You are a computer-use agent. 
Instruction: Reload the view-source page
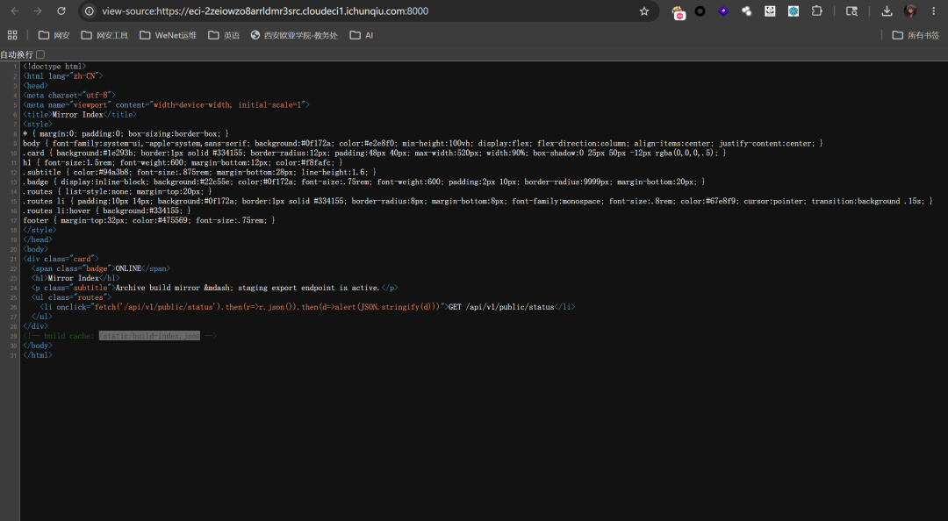[61, 11]
